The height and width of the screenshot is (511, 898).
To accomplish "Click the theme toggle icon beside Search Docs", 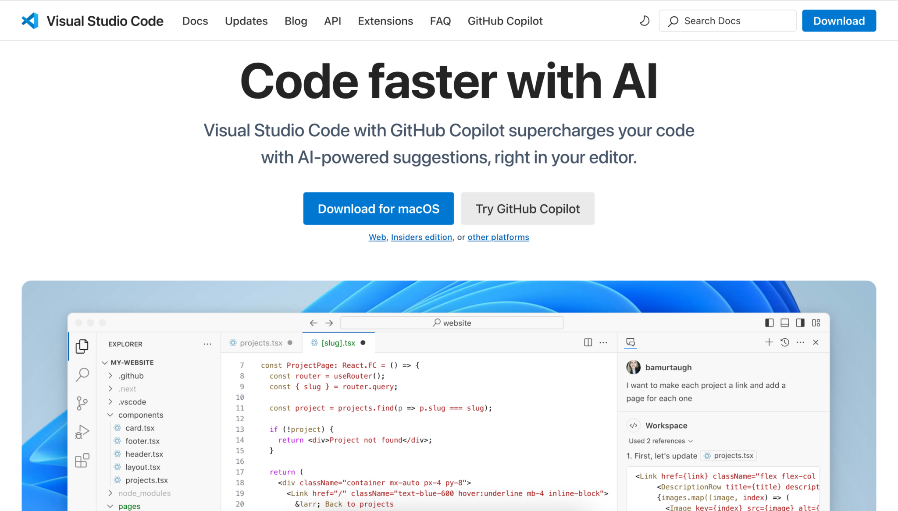I will pyautogui.click(x=644, y=21).
